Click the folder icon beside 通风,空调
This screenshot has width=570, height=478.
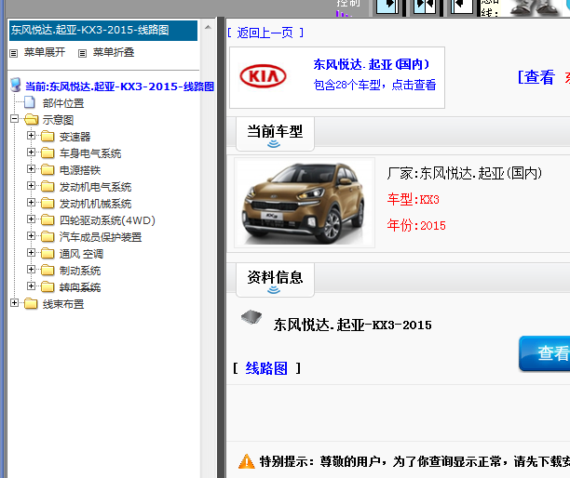(47, 253)
